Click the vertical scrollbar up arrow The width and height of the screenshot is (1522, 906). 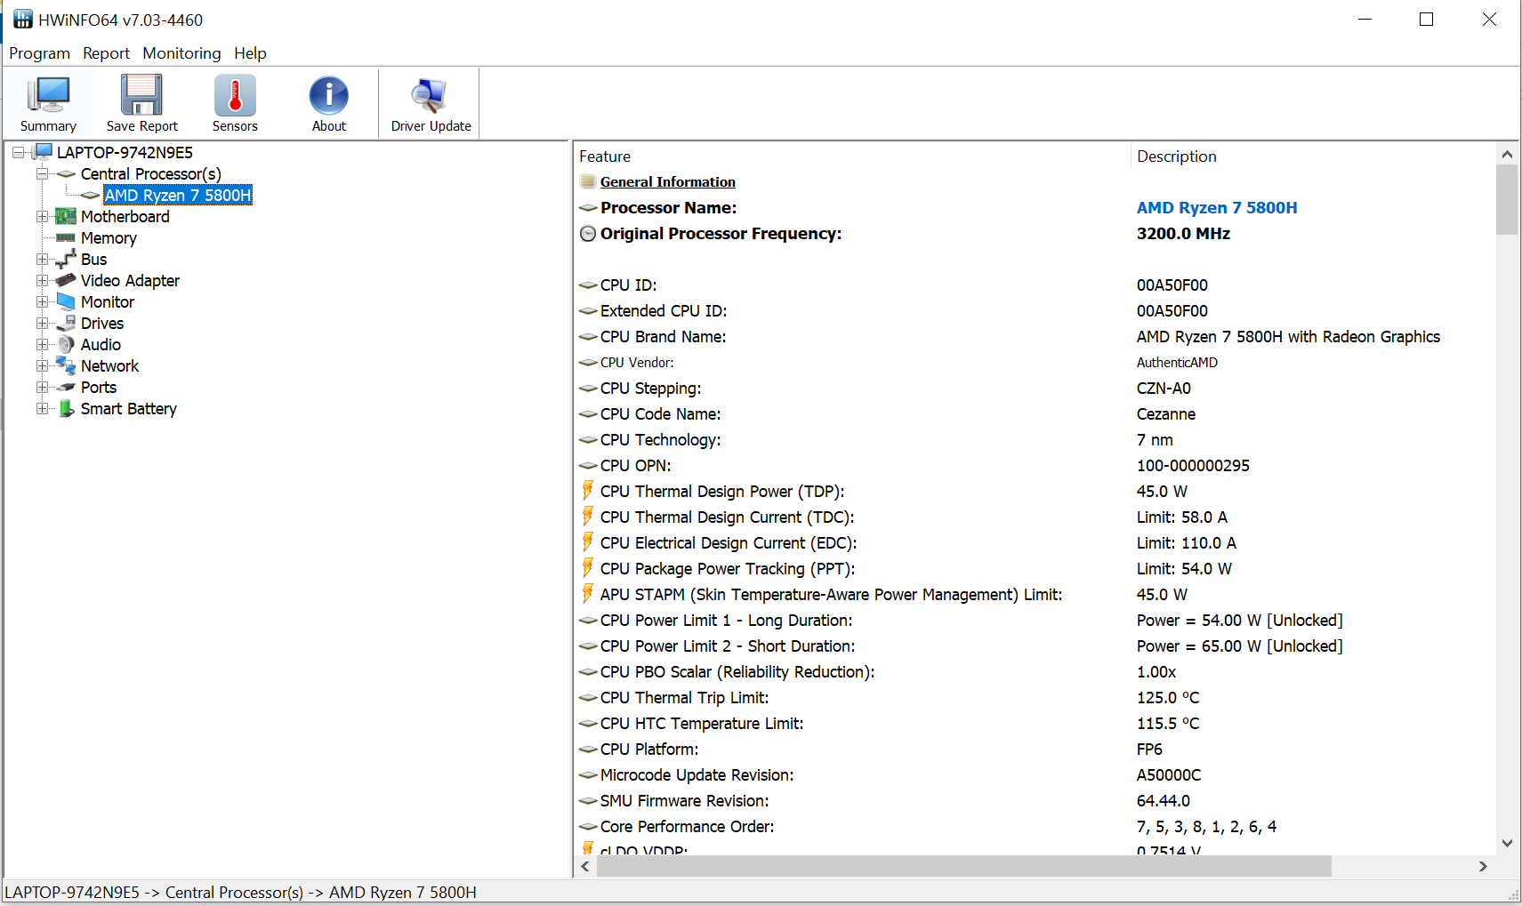[1507, 154]
